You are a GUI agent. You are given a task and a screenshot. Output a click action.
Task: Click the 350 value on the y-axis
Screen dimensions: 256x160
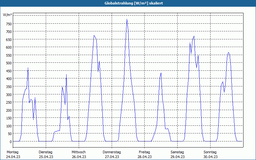tap(9, 87)
